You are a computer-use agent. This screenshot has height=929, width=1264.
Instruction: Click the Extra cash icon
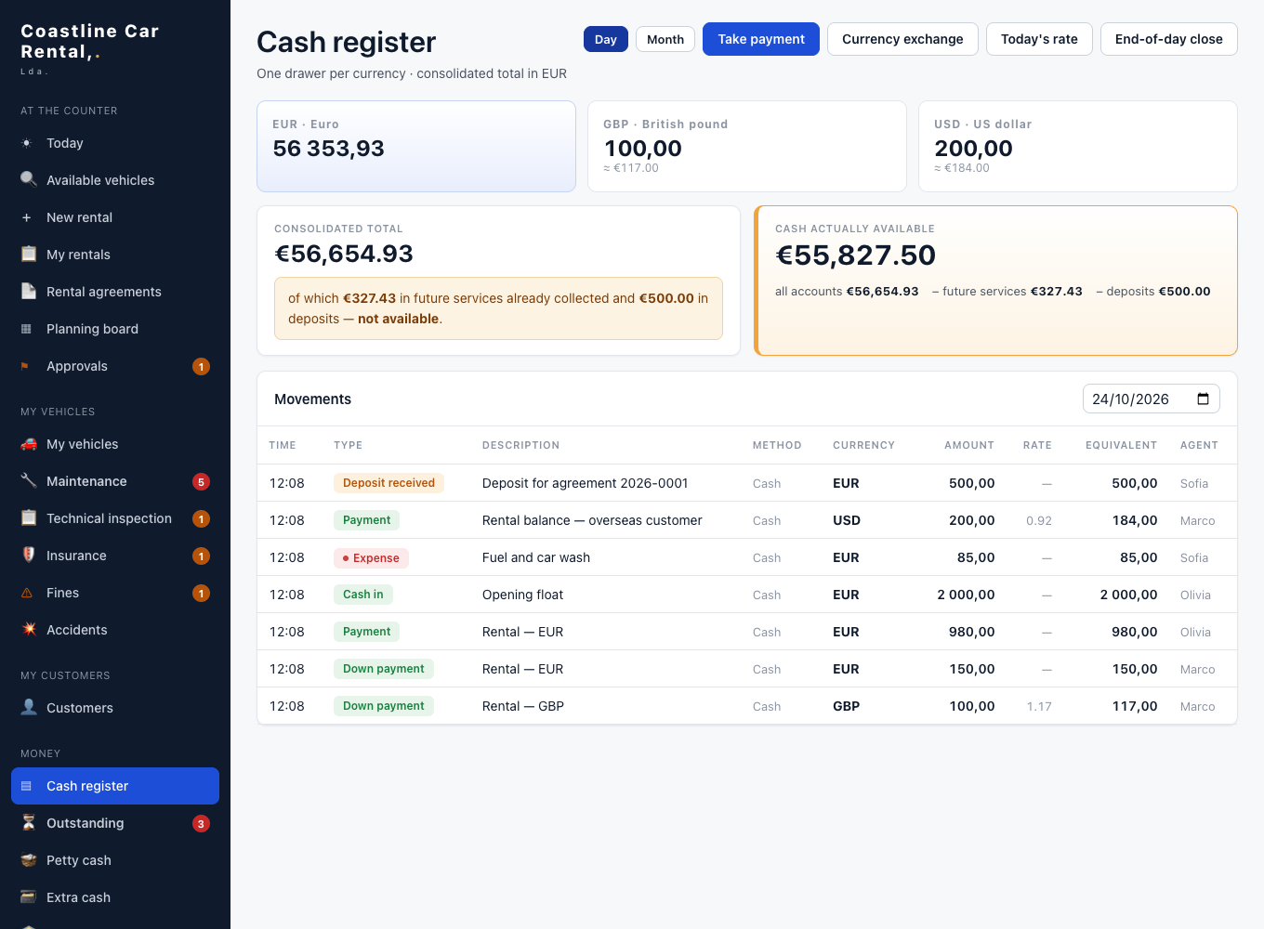coord(29,896)
